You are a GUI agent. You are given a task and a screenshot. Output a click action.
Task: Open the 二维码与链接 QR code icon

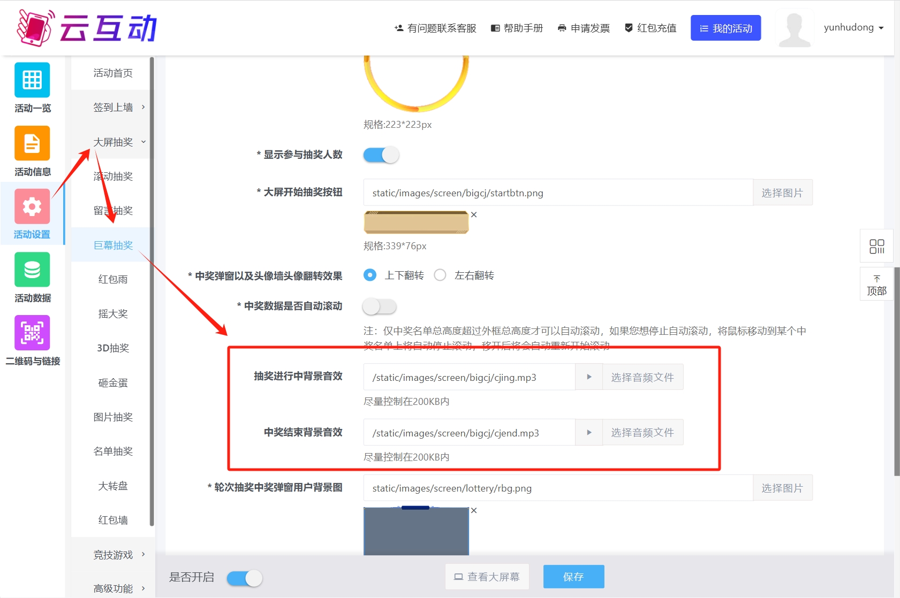click(32, 333)
